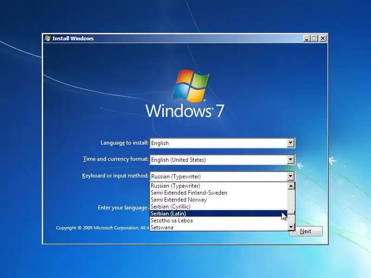Click the list scrollbar down arrow
The image size is (371, 278).
pyautogui.click(x=291, y=227)
